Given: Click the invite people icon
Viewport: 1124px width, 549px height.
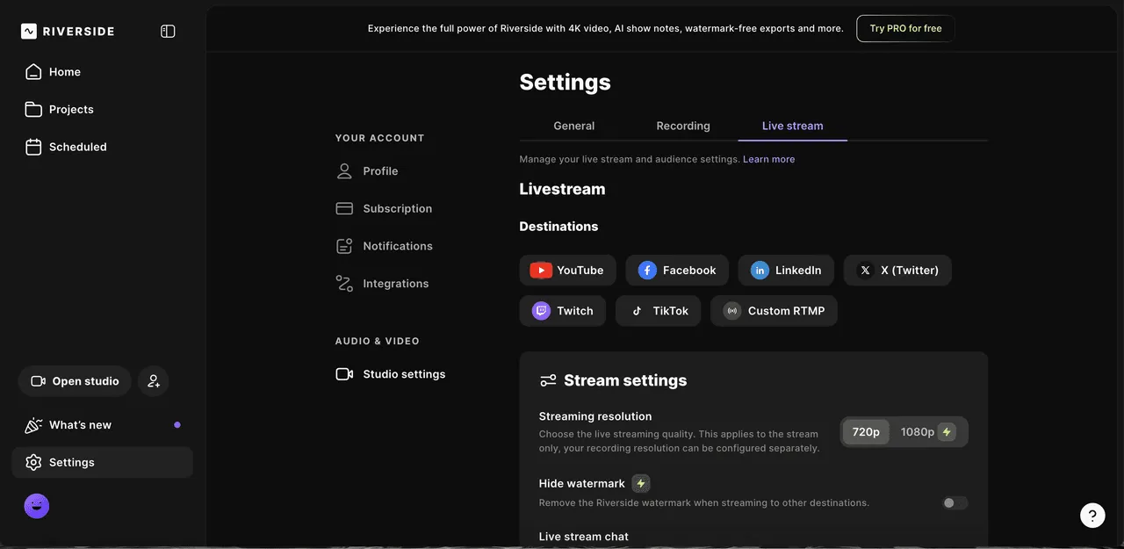Looking at the screenshot, I should point(154,381).
